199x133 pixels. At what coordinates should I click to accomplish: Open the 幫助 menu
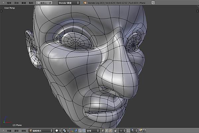pyautogui.click(x=31, y=3)
